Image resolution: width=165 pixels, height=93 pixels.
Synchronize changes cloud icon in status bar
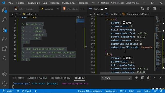click(18, 91)
